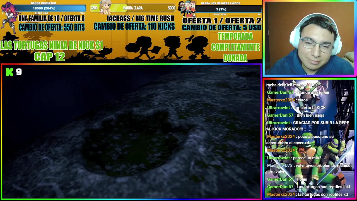Viewport: 357px width, 201px height.
Task: Click Ultrarrowlet's message "Por cierto LuKICK"
Action: click(x=296, y=107)
